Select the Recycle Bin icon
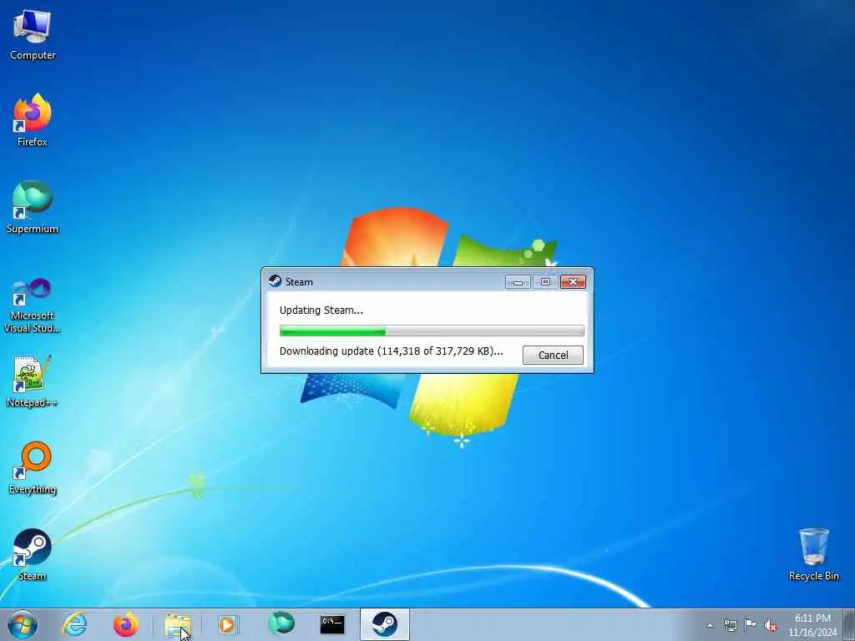 [813, 554]
